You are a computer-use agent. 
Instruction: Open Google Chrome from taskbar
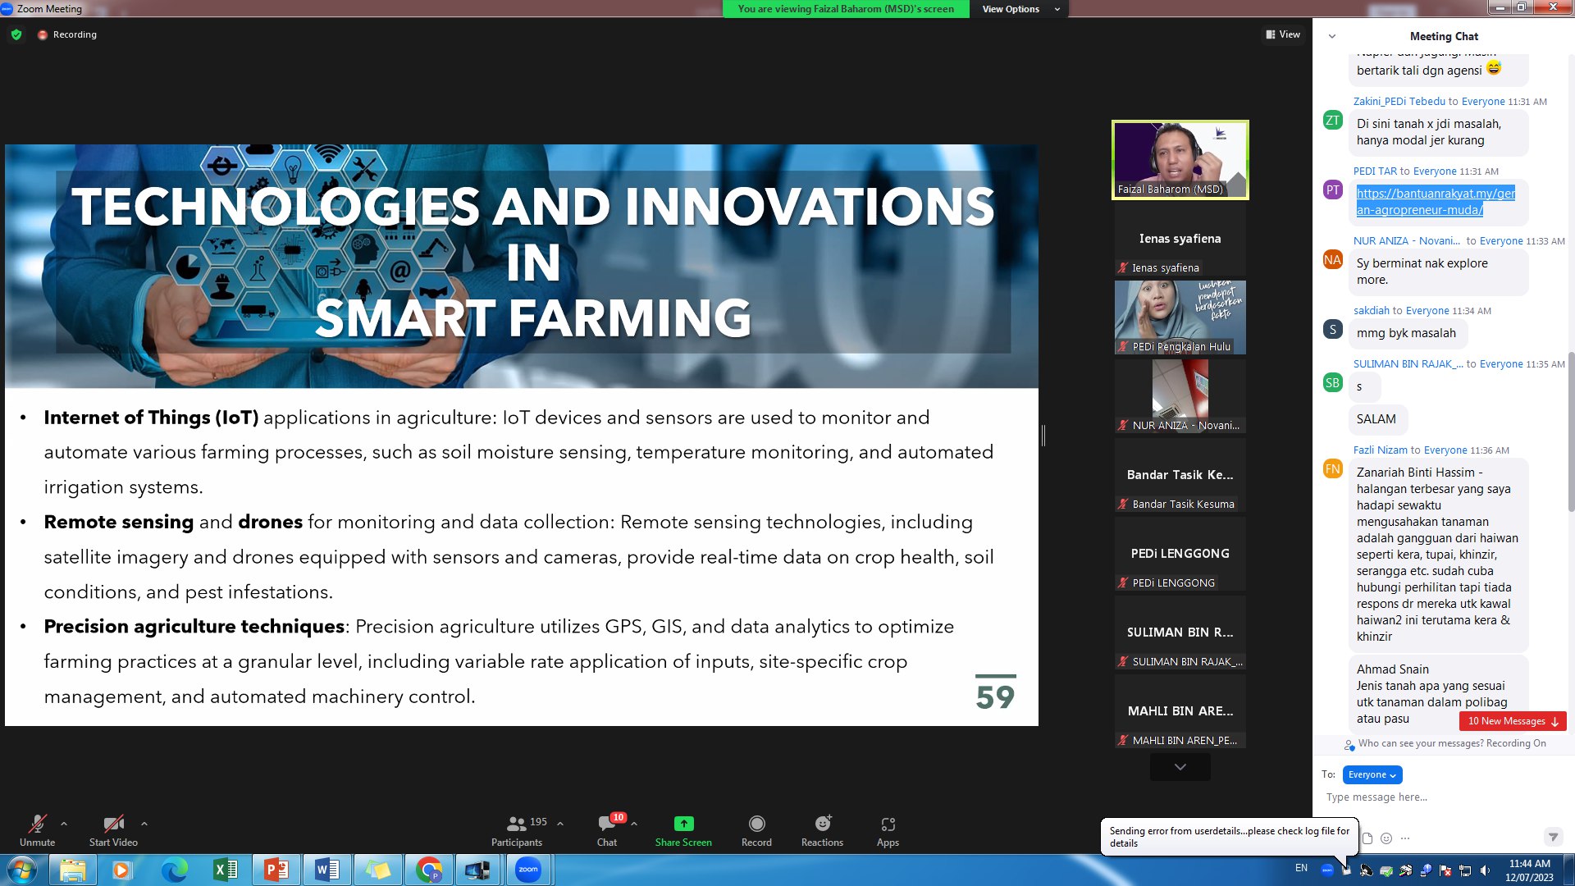click(x=428, y=870)
